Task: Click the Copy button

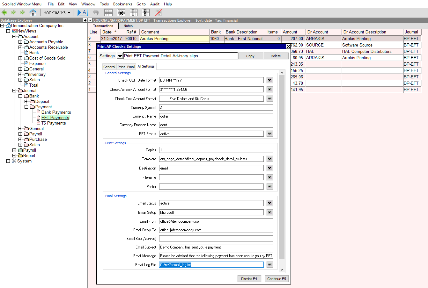Action: [250, 56]
